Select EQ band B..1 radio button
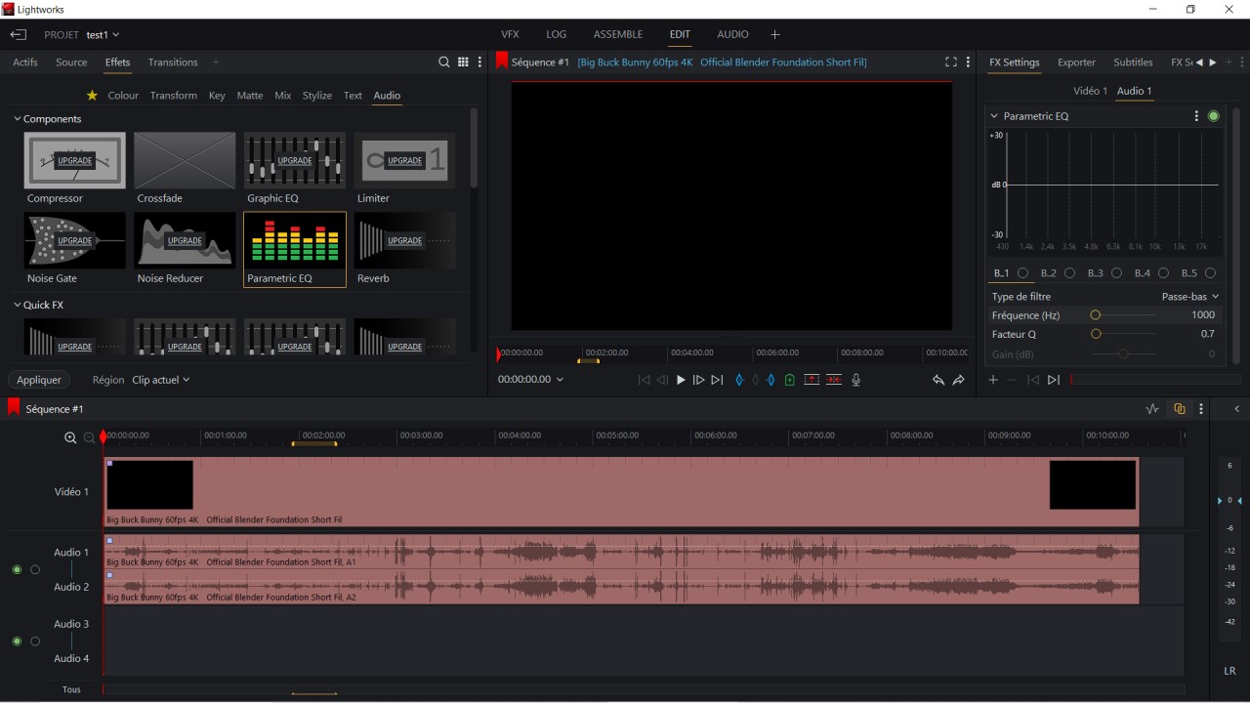Image resolution: width=1250 pixels, height=703 pixels. coord(1023,273)
